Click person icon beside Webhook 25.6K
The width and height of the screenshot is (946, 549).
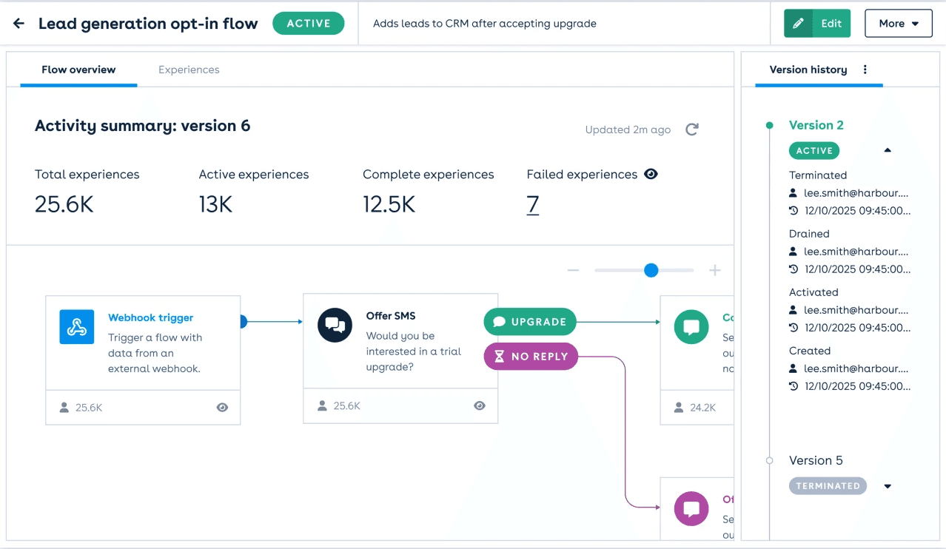click(64, 408)
